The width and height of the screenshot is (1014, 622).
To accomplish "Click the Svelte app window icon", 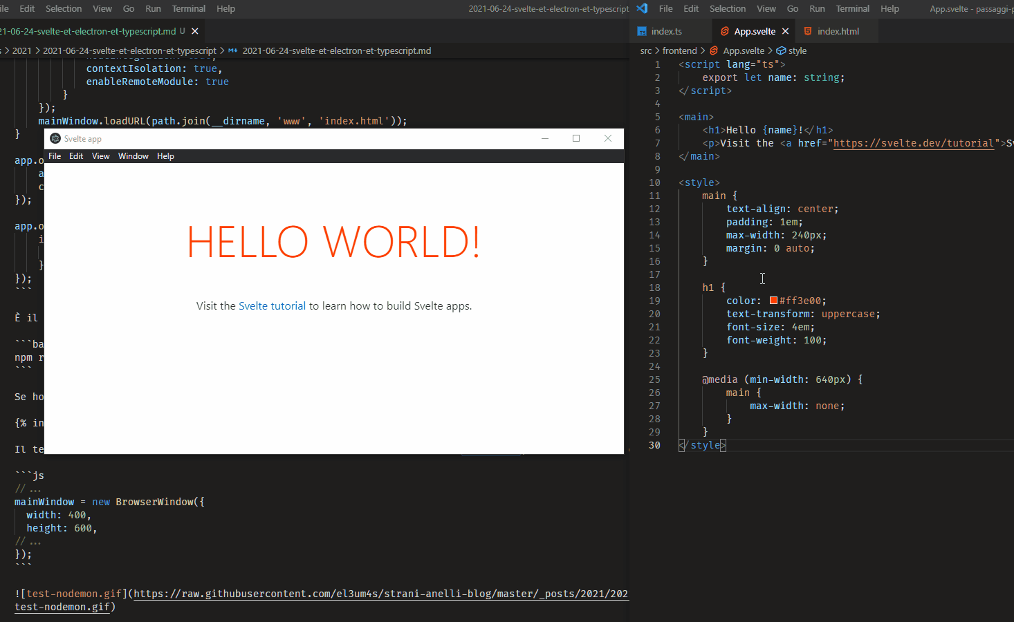I will [55, 138].
